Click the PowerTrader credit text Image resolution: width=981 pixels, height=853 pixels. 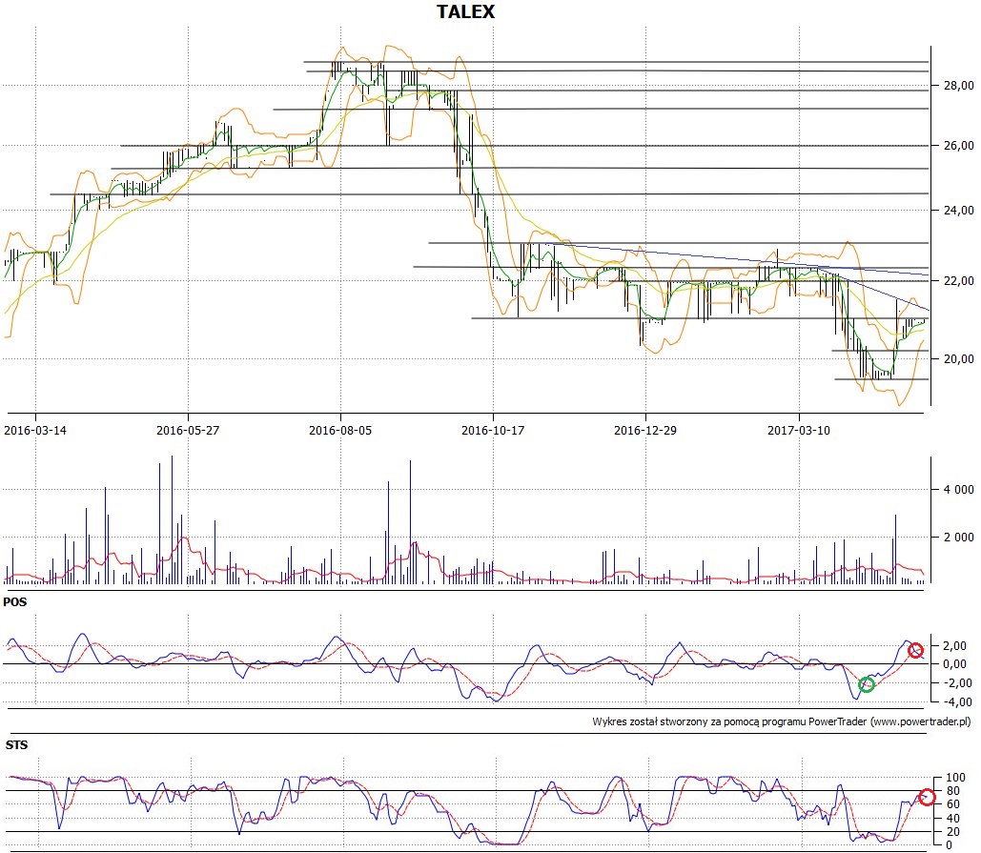pos(782,721)
